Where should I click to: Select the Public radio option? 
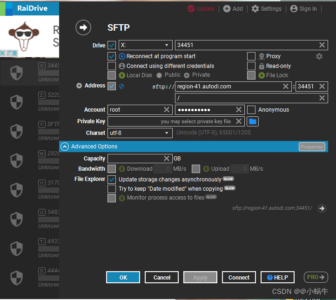click(159, 75)
